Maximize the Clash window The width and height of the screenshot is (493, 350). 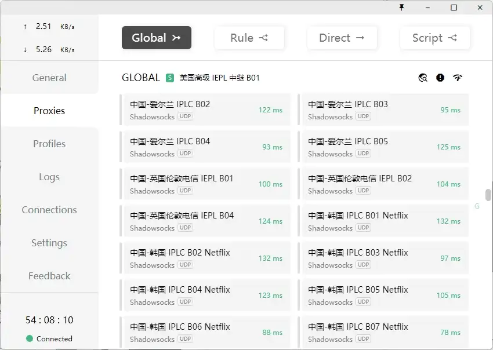click(454, 7)
